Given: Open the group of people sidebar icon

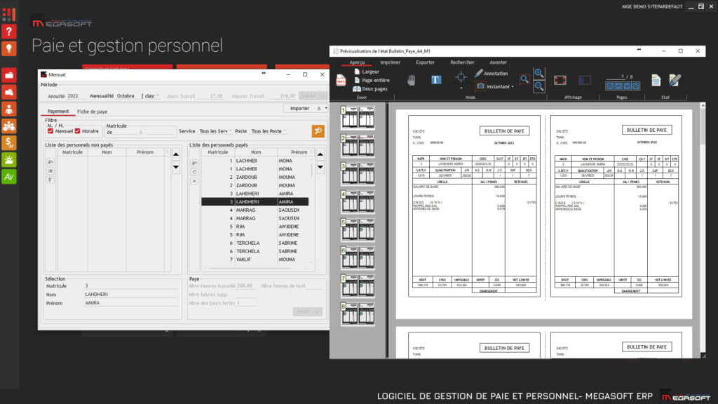Looking at the screenshot, I should 8,126.
